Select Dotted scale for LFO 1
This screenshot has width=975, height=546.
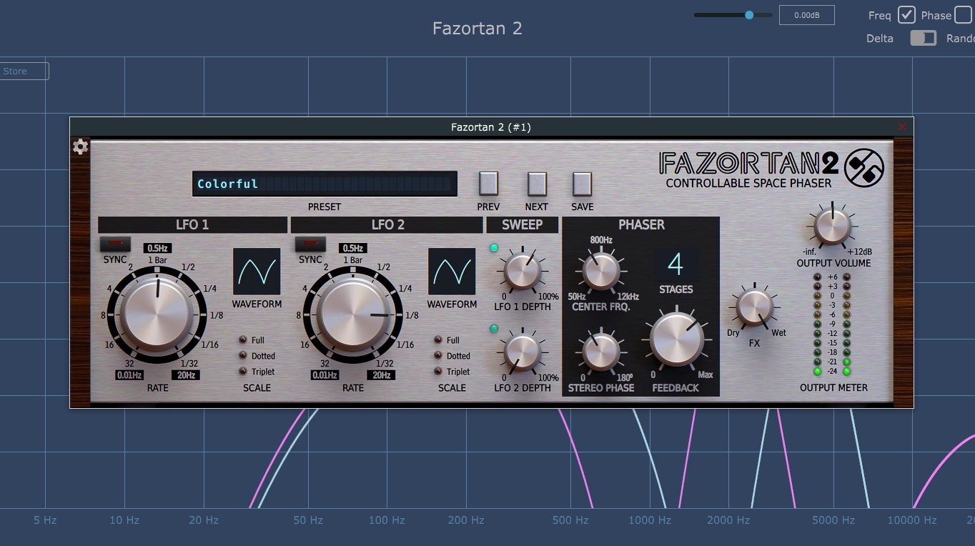tap(243, 356)
